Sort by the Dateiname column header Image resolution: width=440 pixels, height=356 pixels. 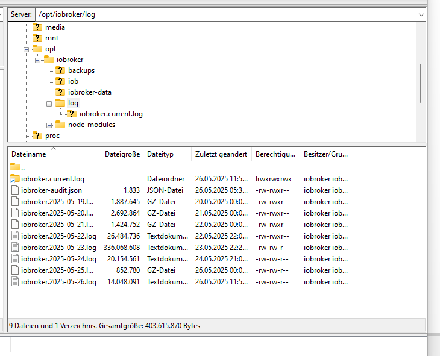click(x=53, y=154)
